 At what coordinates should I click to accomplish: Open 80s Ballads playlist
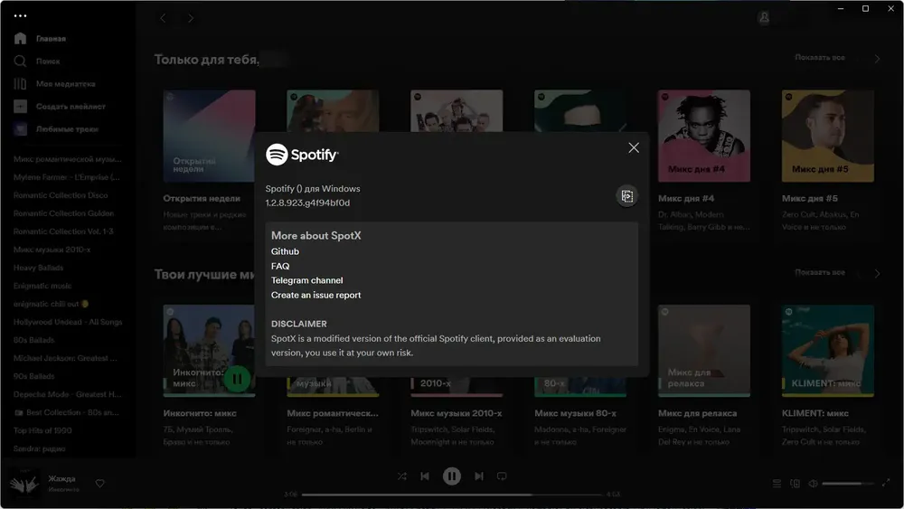(33, 340)
